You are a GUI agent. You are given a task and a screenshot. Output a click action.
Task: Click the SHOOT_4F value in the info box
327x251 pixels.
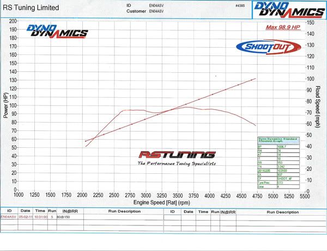[x=284, y=179]
